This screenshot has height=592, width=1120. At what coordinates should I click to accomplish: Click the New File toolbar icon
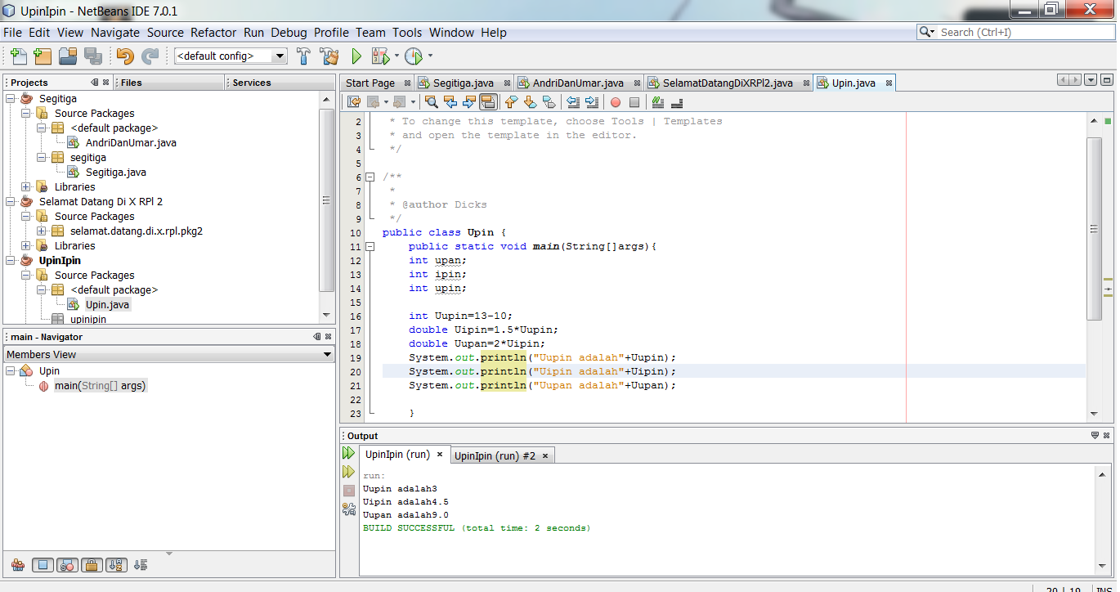(x=18, y=56)
